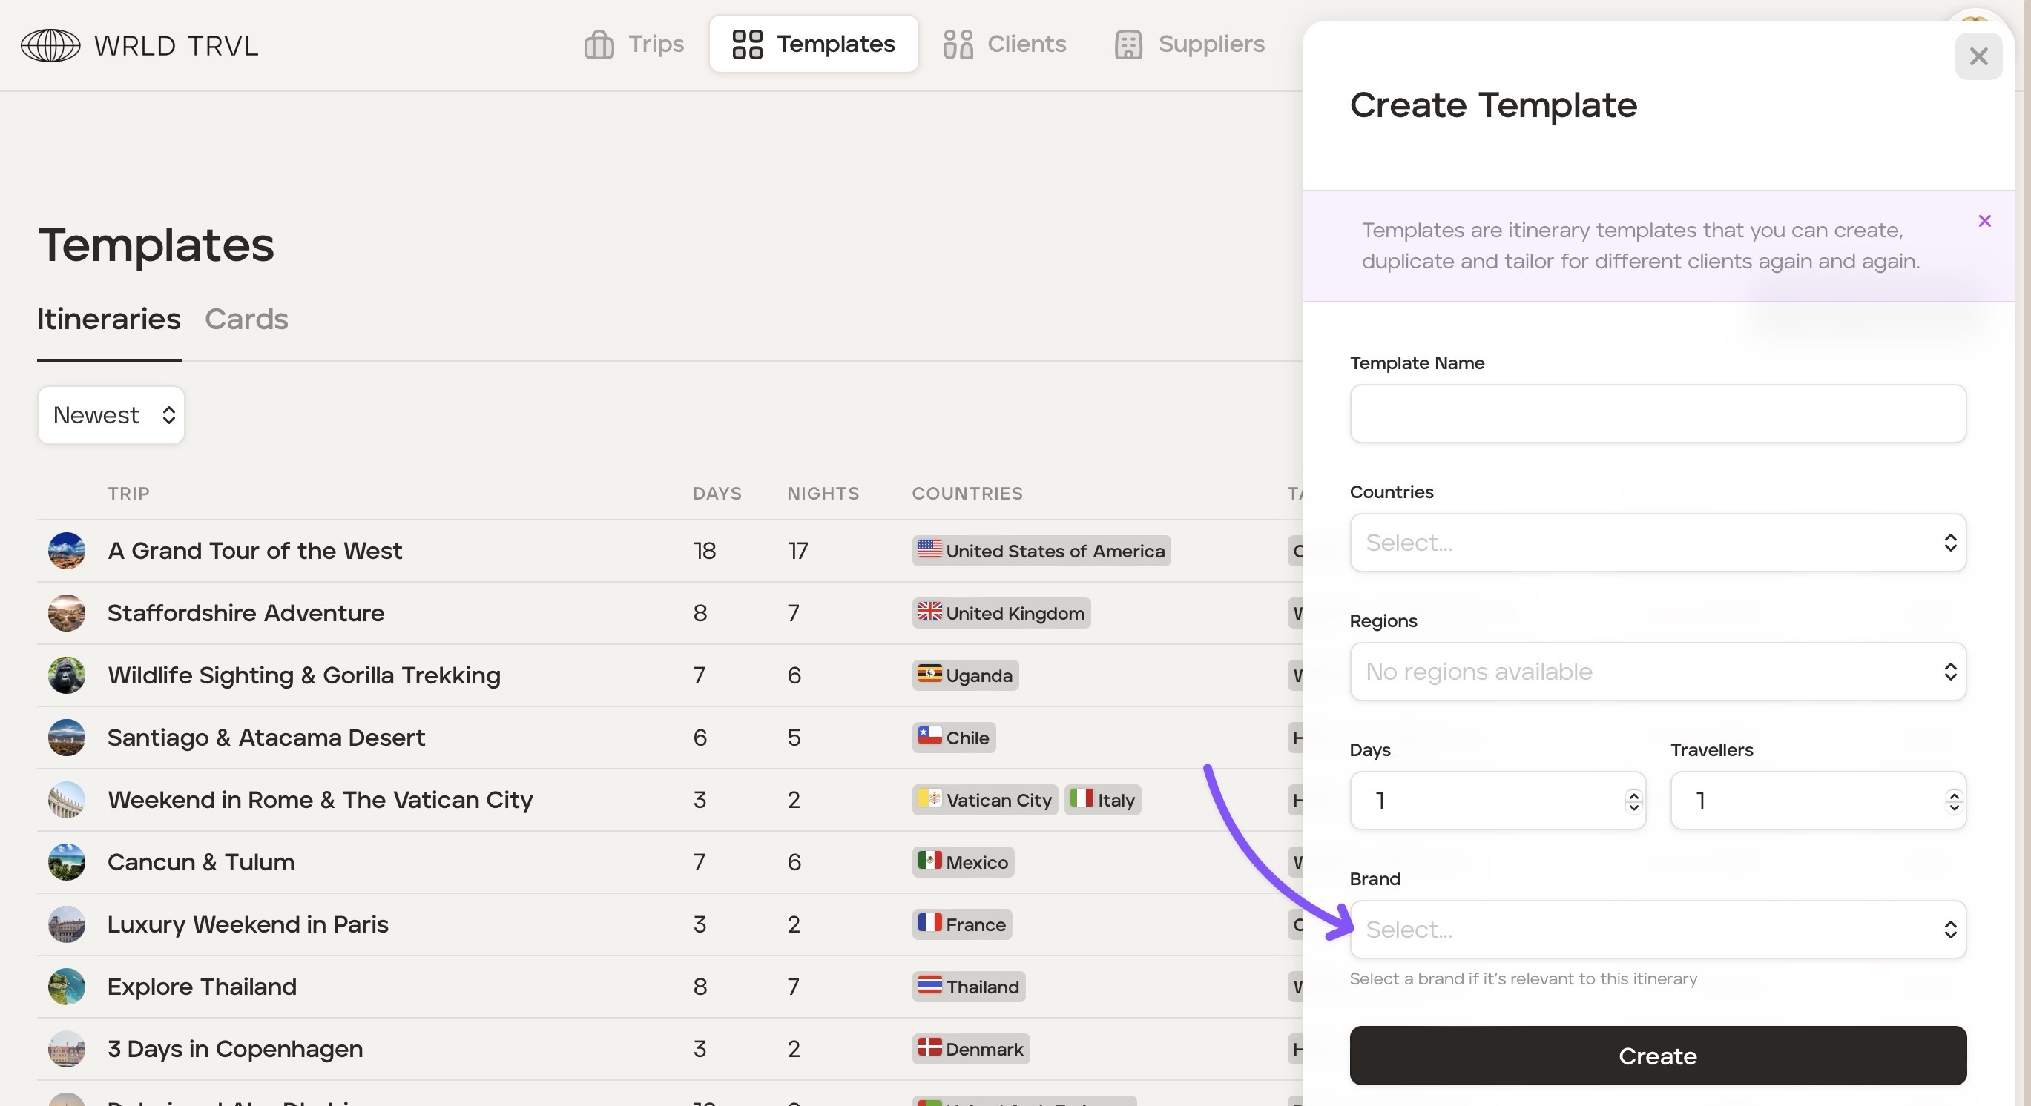Viewport: 2031px width, 1106px height.
Task: Click the Wildlife Sighting gorilla thumbnail
Action: pos(66,675)
